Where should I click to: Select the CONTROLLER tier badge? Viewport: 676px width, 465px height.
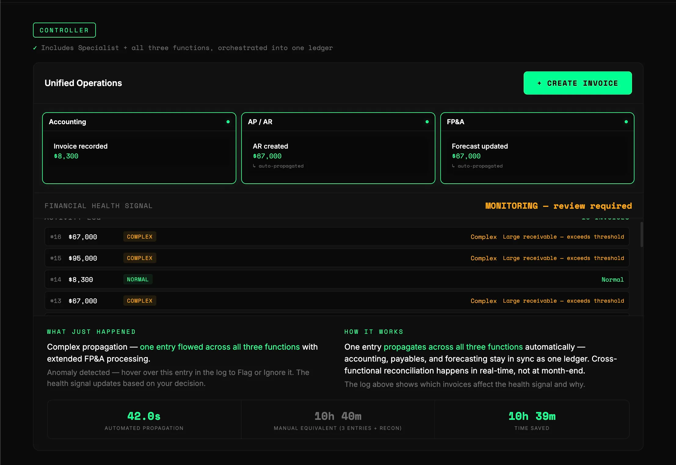pyautogui.click(x=64, y=30)
